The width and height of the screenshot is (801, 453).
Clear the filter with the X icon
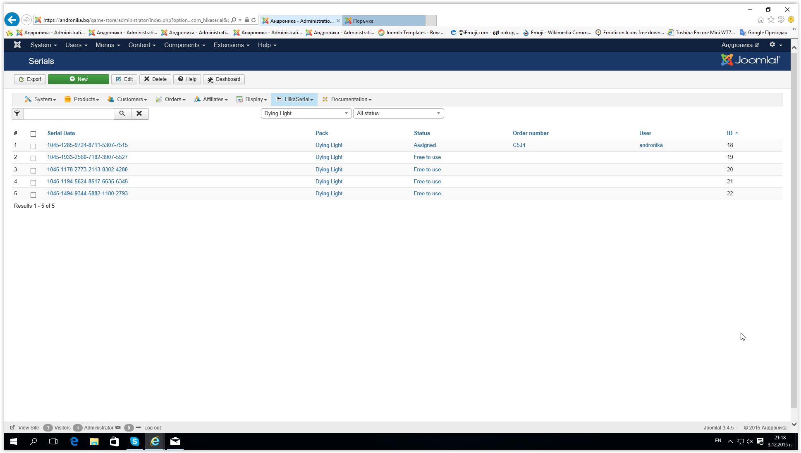[x=139, y=114]
